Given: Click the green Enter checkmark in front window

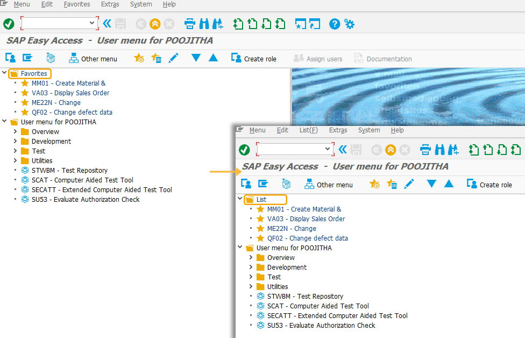Looking at the screenshot, I should 244,150.
